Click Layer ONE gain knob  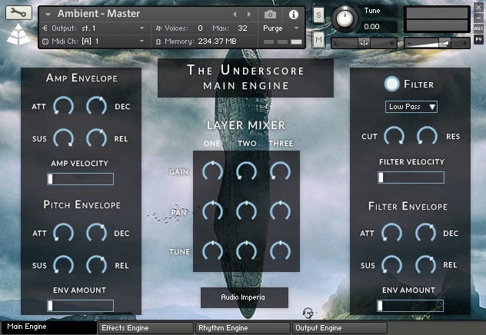(x=212, y=171)
